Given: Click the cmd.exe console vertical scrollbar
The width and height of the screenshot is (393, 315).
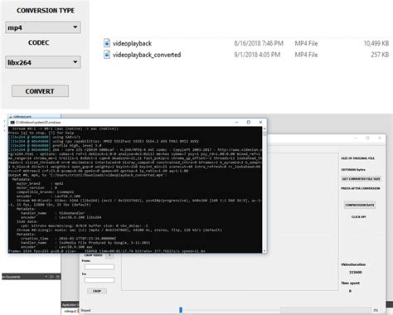Looking at the screenshot, I should [264, 190].
